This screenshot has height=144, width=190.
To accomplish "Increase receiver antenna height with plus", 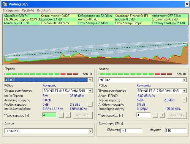I will (x=162, y=115).
